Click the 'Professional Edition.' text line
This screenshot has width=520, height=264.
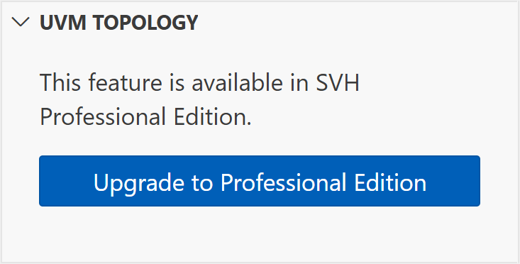(x=145, y=117)
